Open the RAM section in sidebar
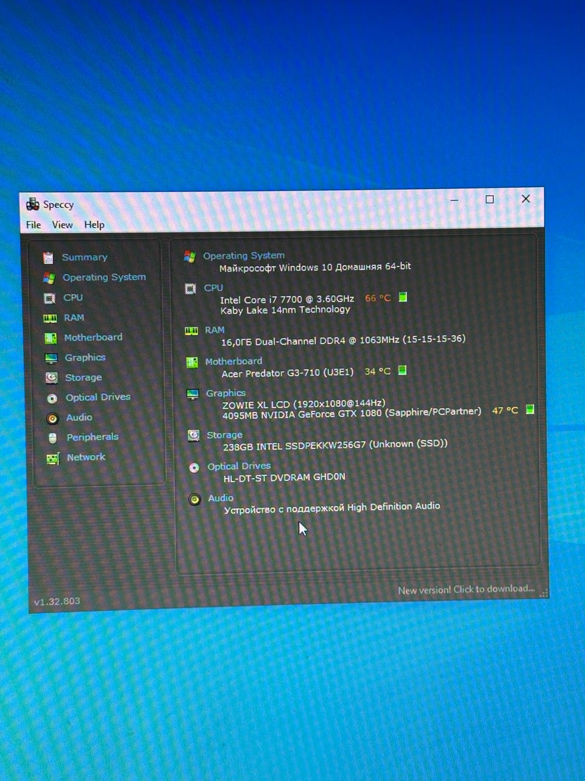This screenshot has height=781, width=585. coord(74,318)
